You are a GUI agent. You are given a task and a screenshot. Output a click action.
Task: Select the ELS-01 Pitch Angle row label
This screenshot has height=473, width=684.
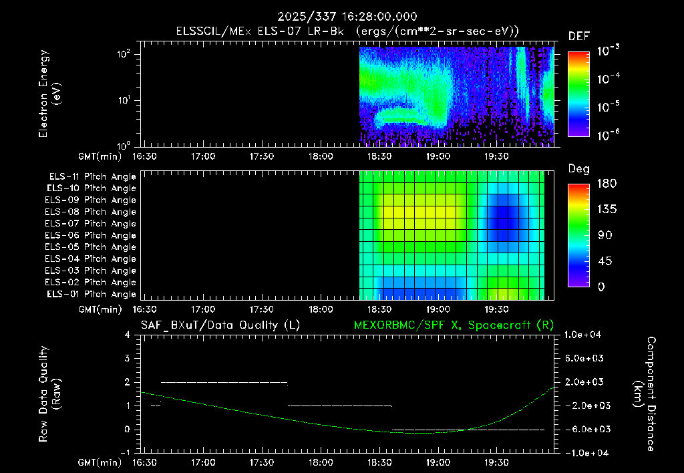(92, 295)
